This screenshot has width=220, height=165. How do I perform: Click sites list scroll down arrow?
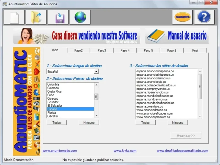[200, 116]
